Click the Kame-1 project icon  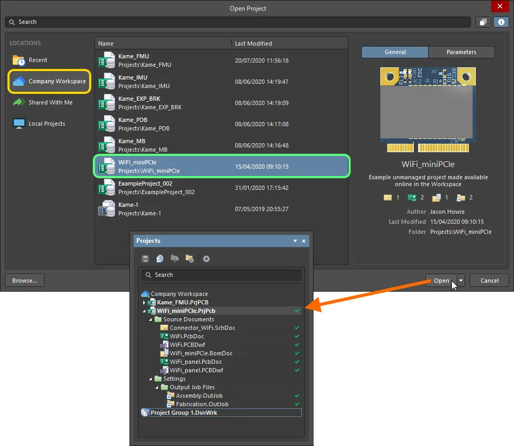tap(107, 209)
